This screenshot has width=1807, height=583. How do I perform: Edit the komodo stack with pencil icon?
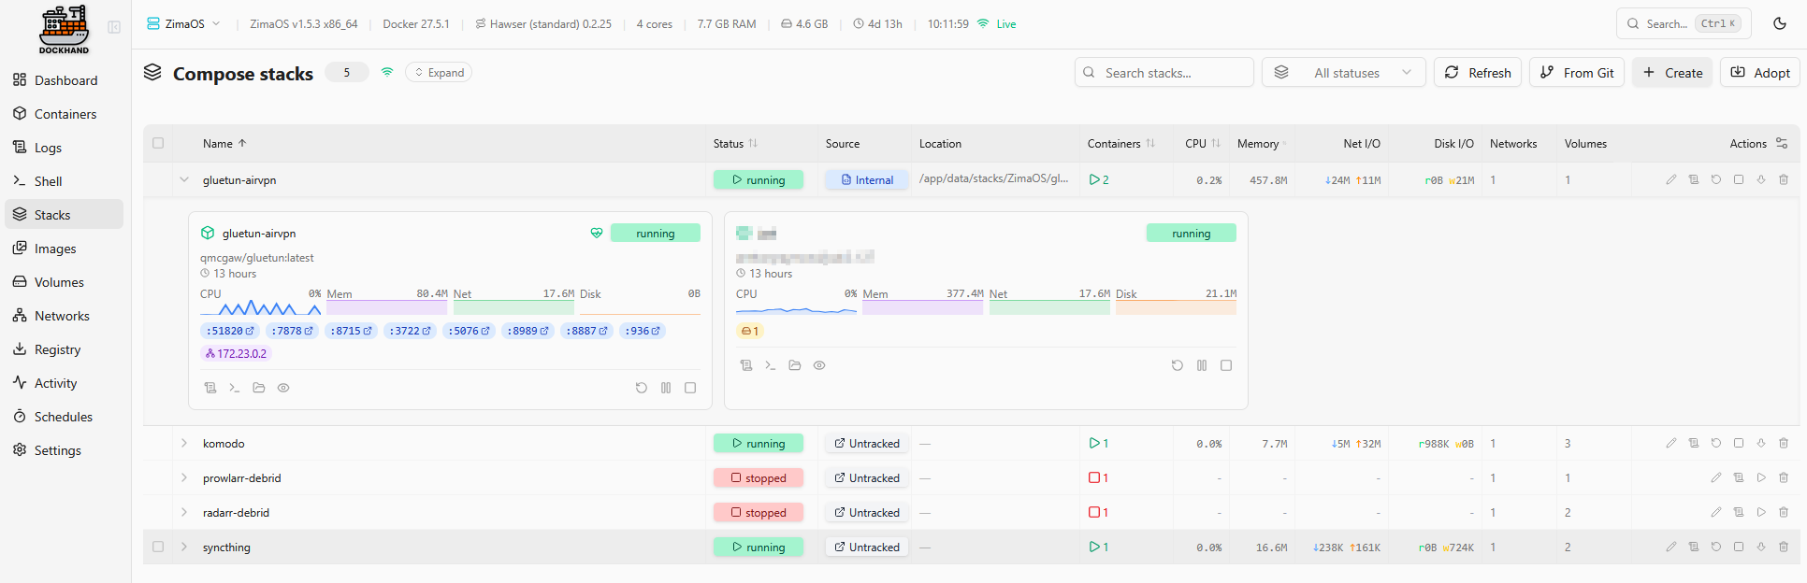click(1670, 443)
